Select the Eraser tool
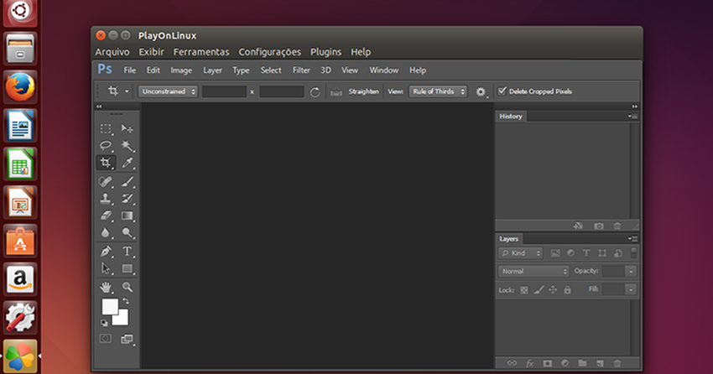Screen dimensions: 713x374 (x=106, y=216)
